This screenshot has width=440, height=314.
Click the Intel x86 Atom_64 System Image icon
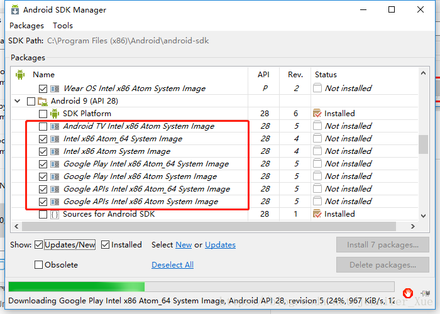55,139
